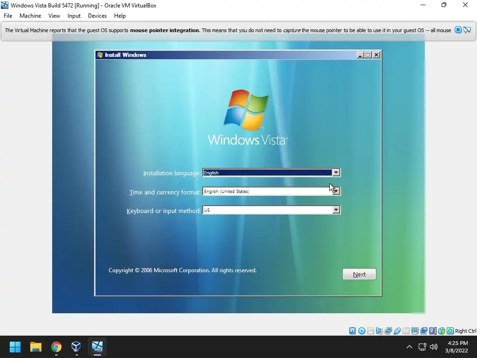This screenshot has height=358, width=477.
Task: Open the taskbar clock and date
Action: pos(457,347)
